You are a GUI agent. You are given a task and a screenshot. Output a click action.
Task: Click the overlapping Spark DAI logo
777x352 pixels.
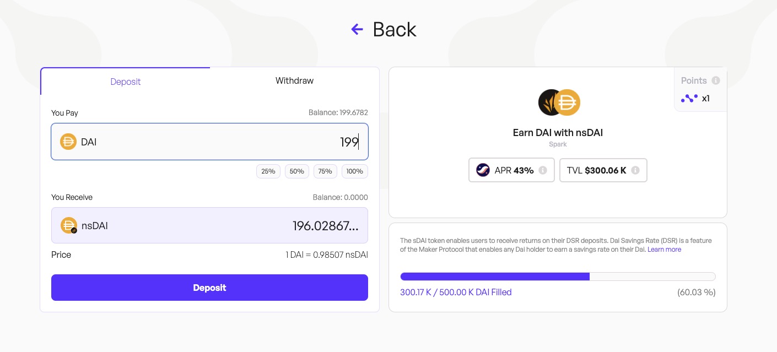pos(559,102)
